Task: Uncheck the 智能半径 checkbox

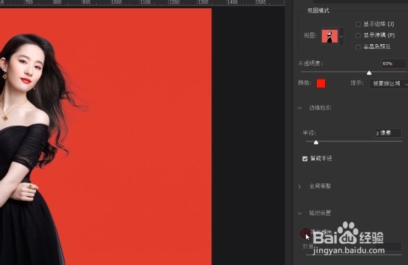Action: [305, 158]
